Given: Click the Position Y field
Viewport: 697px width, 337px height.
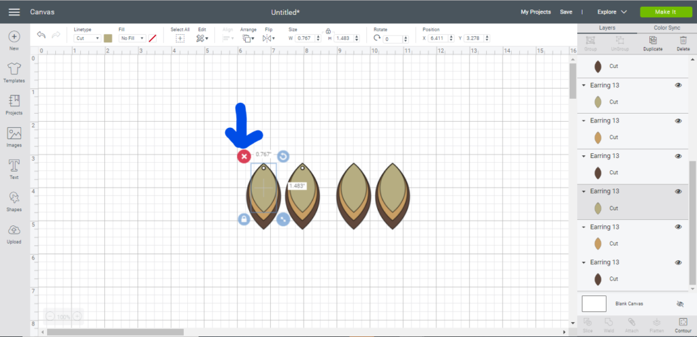Looking at the screenshot, I should tap(474, 39).
